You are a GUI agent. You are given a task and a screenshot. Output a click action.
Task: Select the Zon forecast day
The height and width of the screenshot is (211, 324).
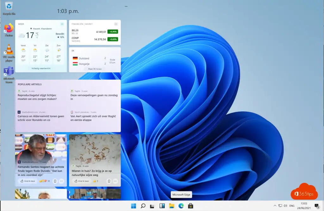point(59,53)
